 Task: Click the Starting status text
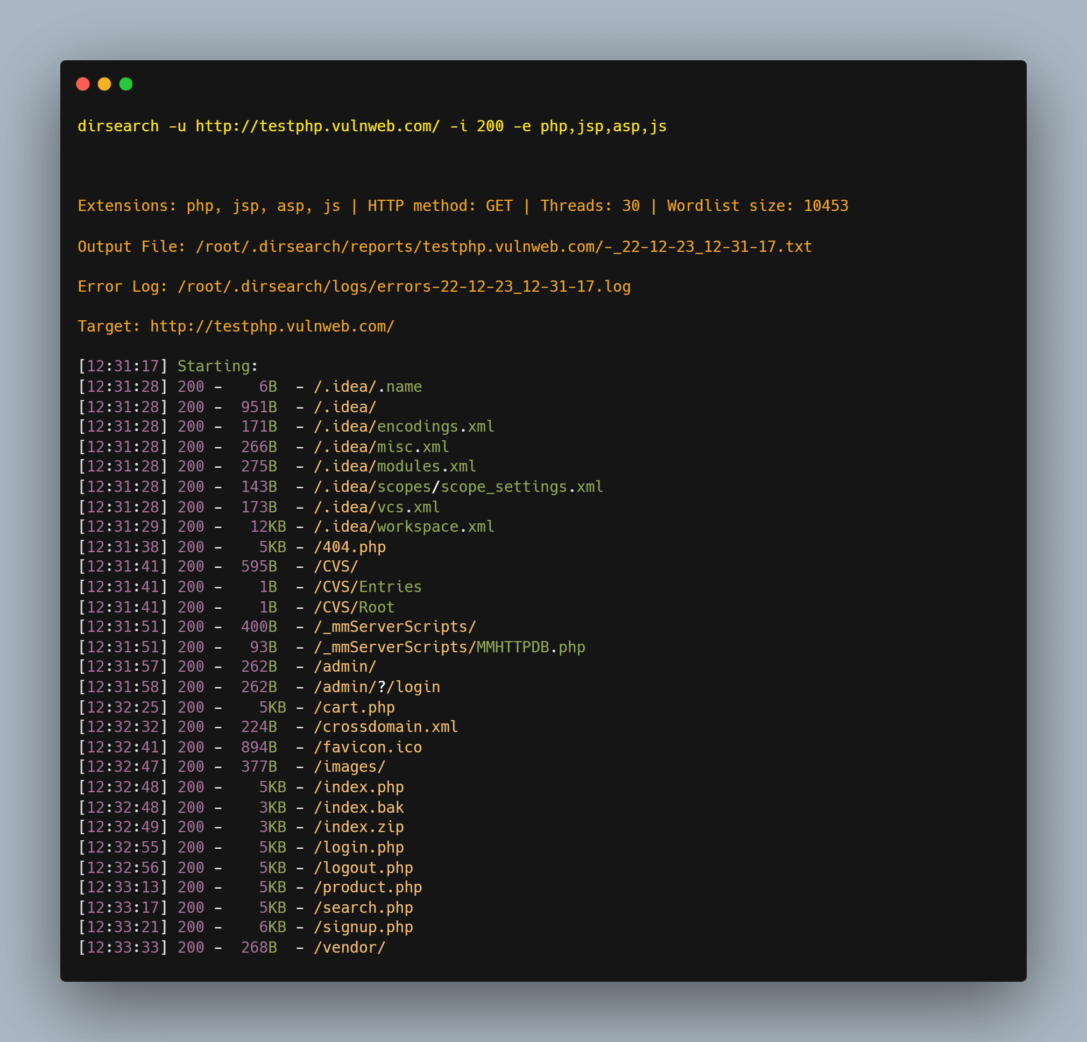(x=214, y=366)
